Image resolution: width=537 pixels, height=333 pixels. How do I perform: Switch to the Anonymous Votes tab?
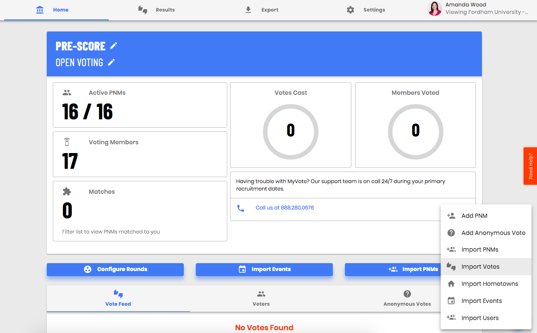pos(407,298)
